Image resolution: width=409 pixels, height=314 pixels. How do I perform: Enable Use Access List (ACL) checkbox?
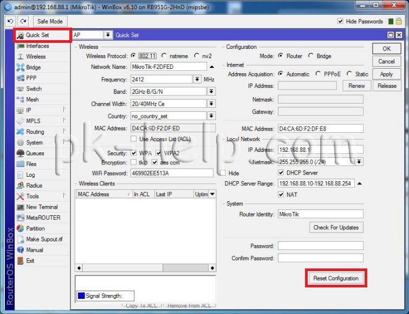pos(134,139)
